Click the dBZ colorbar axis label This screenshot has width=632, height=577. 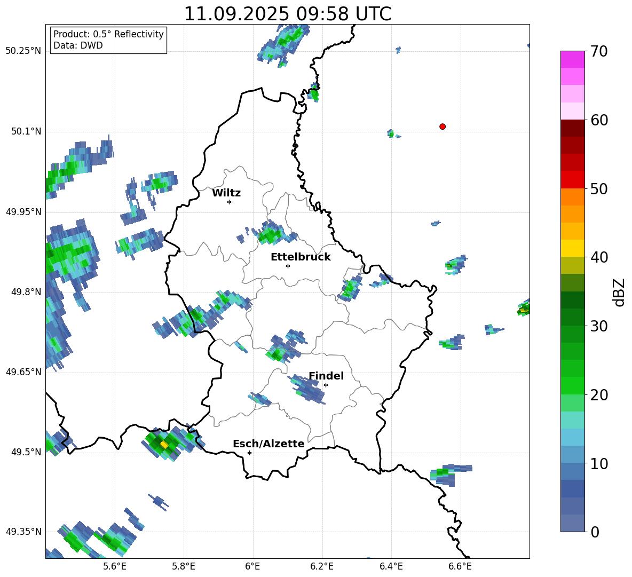(620, 292)
